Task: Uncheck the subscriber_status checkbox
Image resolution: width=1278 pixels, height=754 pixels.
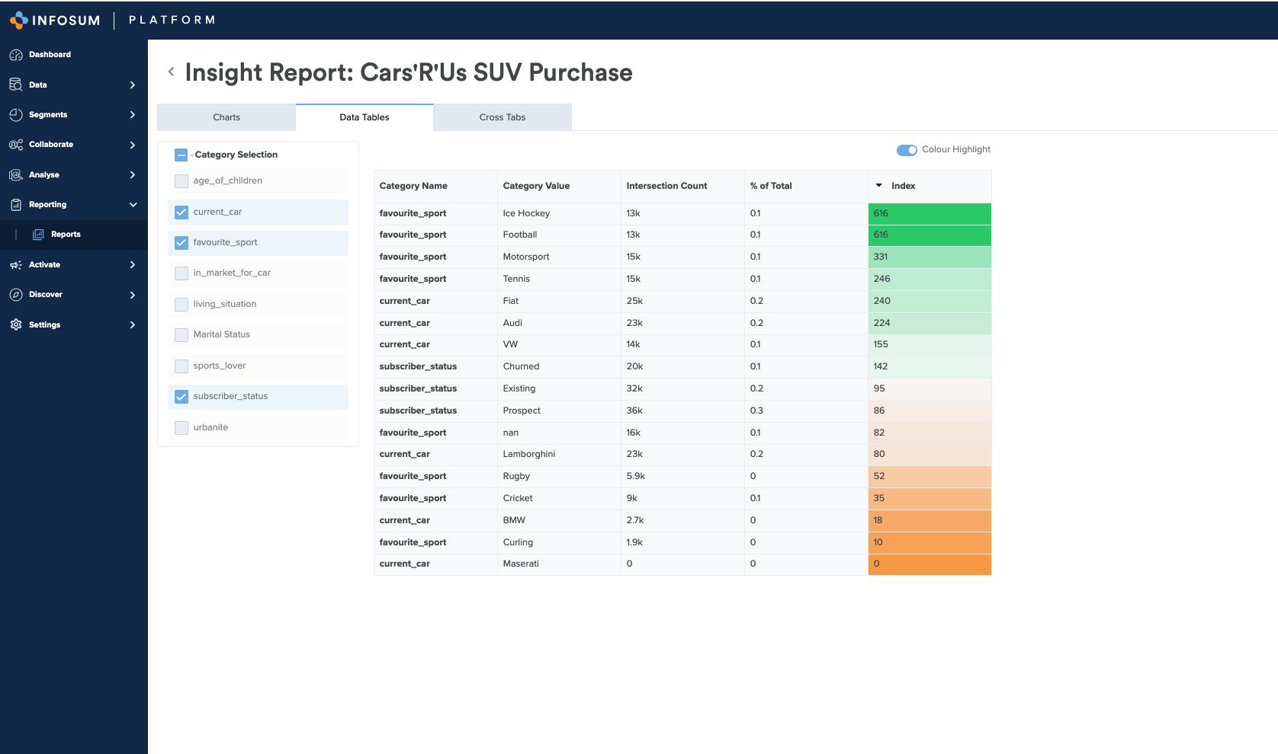Action: pos(181,397)
